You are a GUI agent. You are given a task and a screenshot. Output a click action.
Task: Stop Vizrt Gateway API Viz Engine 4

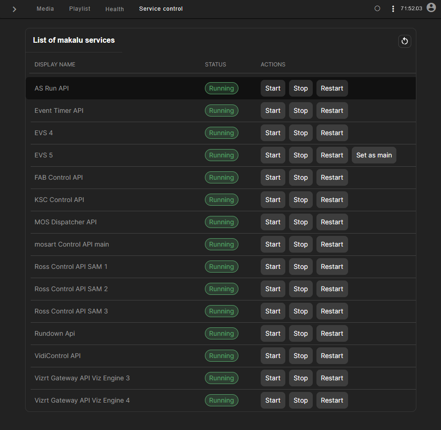[x=301, y=400]
